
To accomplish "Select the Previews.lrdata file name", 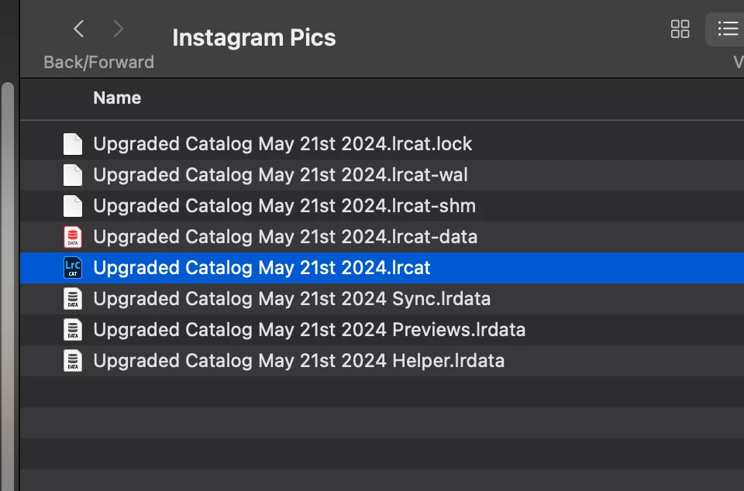I will coord(308,330).
